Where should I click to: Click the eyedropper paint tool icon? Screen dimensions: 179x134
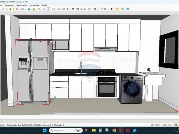coord(101,9)
